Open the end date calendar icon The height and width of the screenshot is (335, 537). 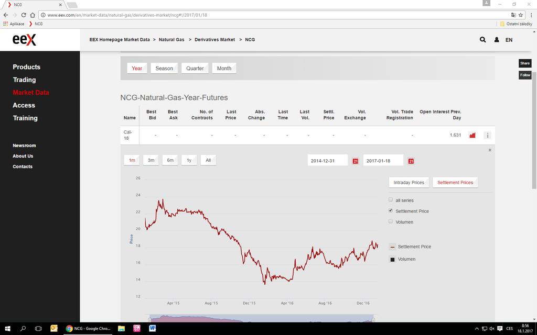(411, 161)
